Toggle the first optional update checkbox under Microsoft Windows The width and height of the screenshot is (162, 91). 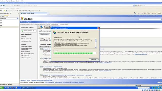[41, 49]
